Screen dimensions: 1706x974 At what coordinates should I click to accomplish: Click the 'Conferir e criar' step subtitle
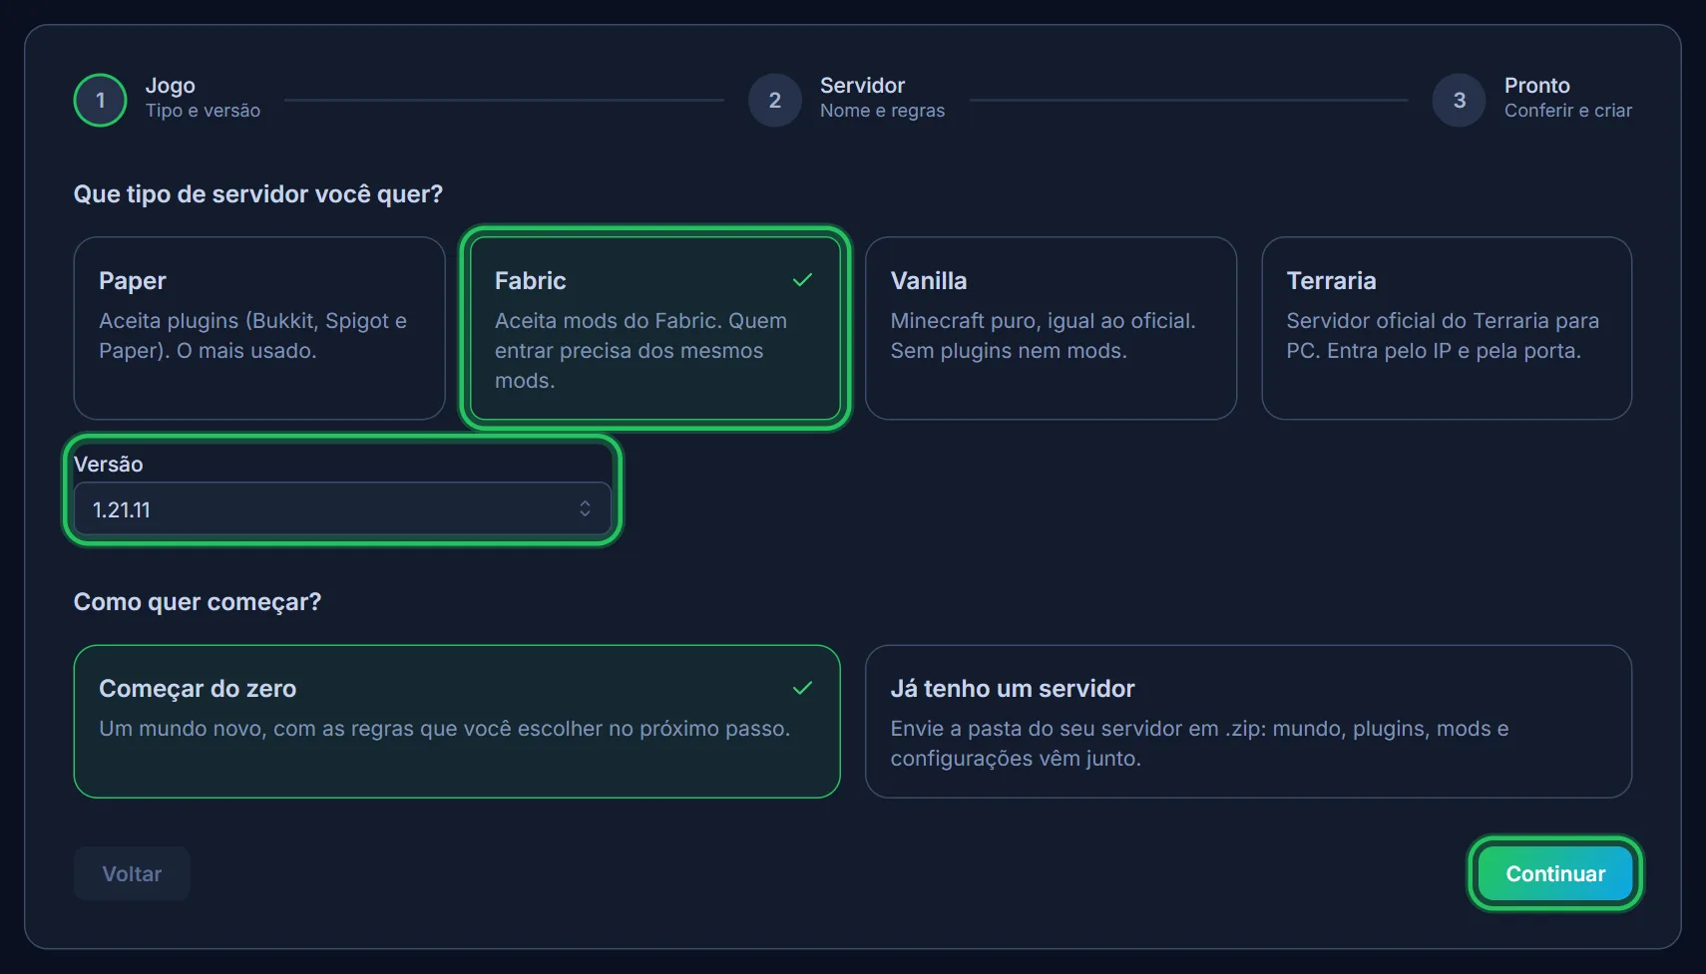point(1568,111)
